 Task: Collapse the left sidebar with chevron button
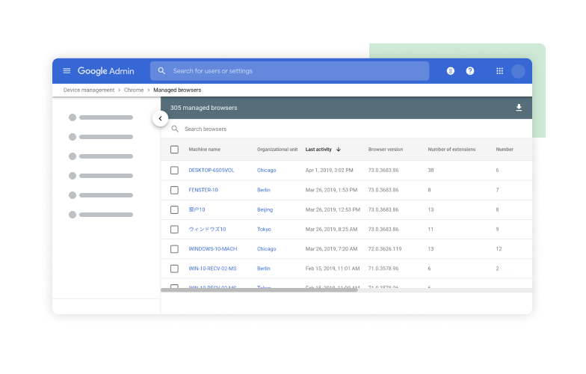coord(160,118)
